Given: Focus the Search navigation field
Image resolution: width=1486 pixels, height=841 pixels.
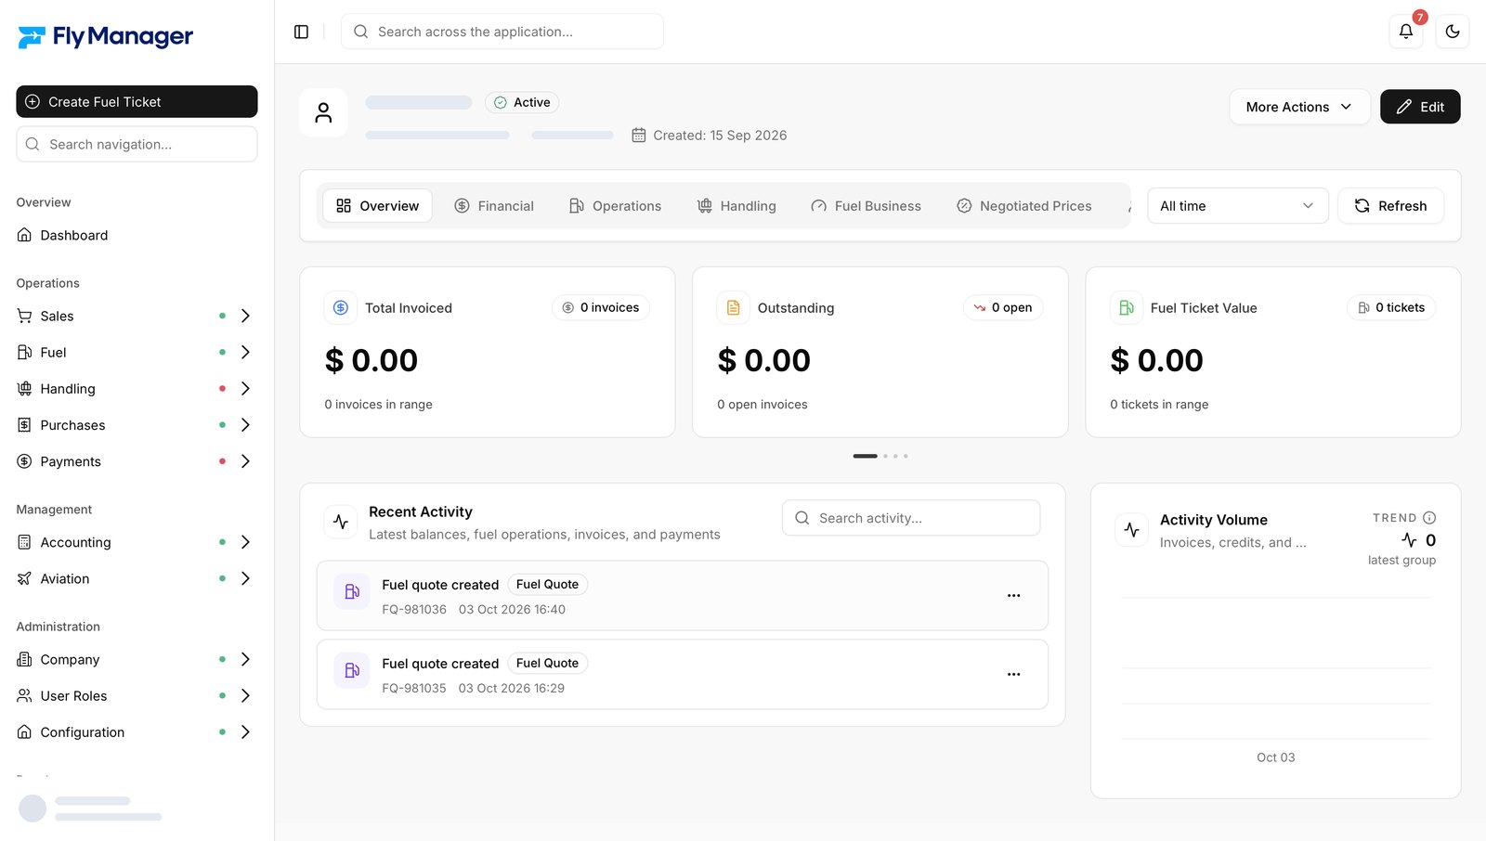Looking at the screenshot, I should (137, 145).
